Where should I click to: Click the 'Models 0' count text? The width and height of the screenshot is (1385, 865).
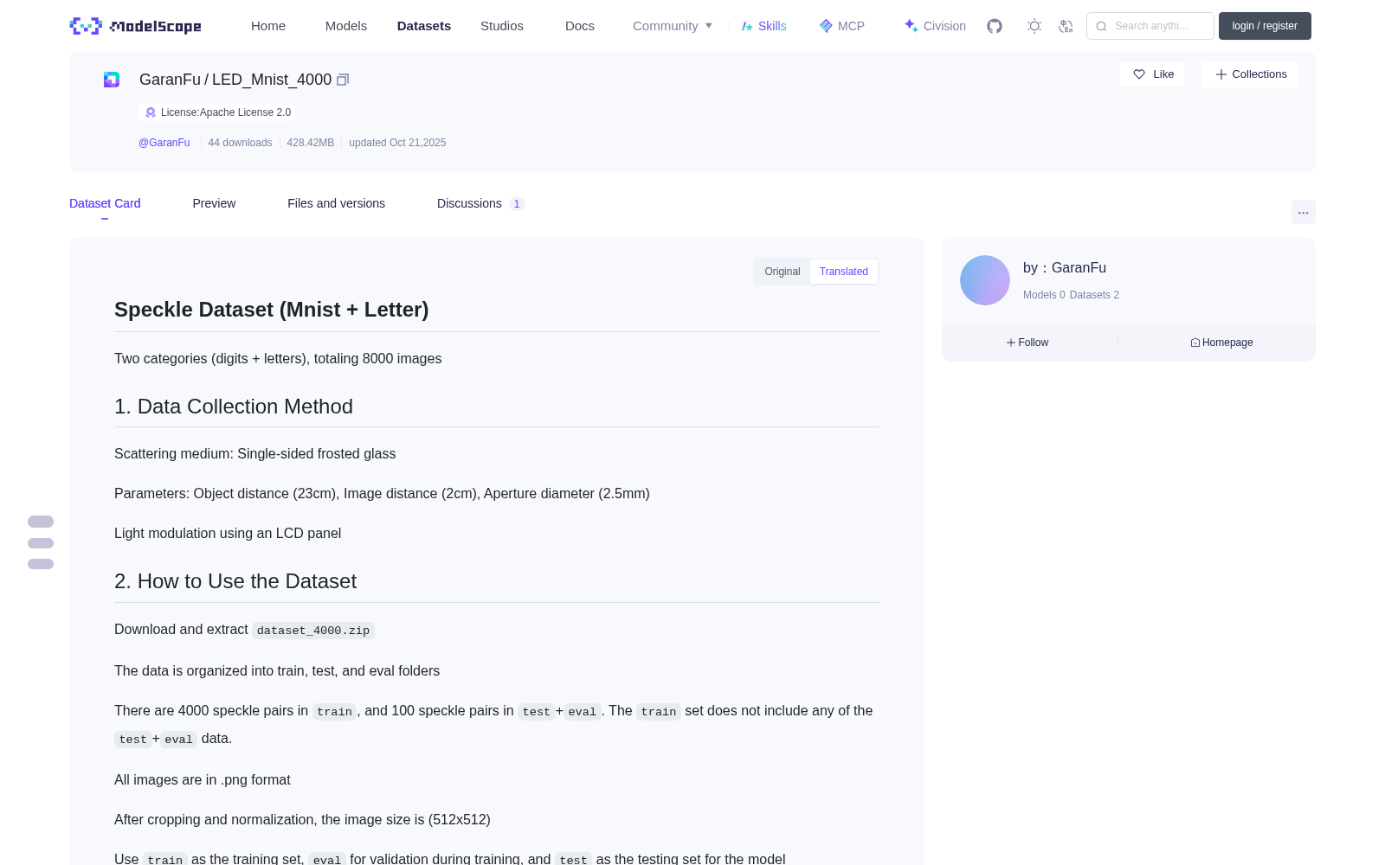1044,295
